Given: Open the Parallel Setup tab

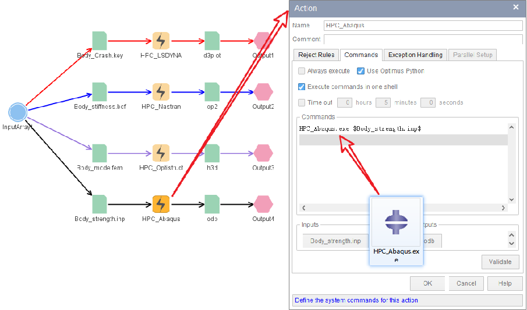Looking at the screenshot, I should click(472, 55).
